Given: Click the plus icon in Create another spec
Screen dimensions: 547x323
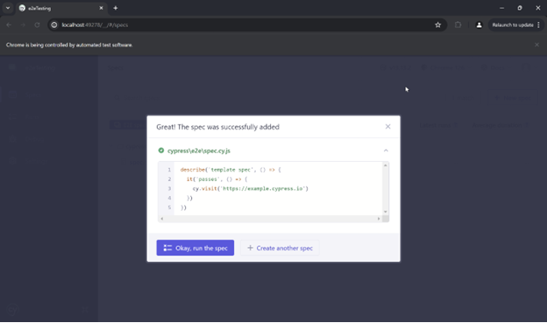Looking at the screenshot, I should coord(250,248).
